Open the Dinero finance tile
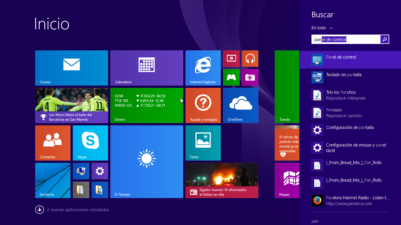This screenshot has height=225, width=401. click(147, 105)
